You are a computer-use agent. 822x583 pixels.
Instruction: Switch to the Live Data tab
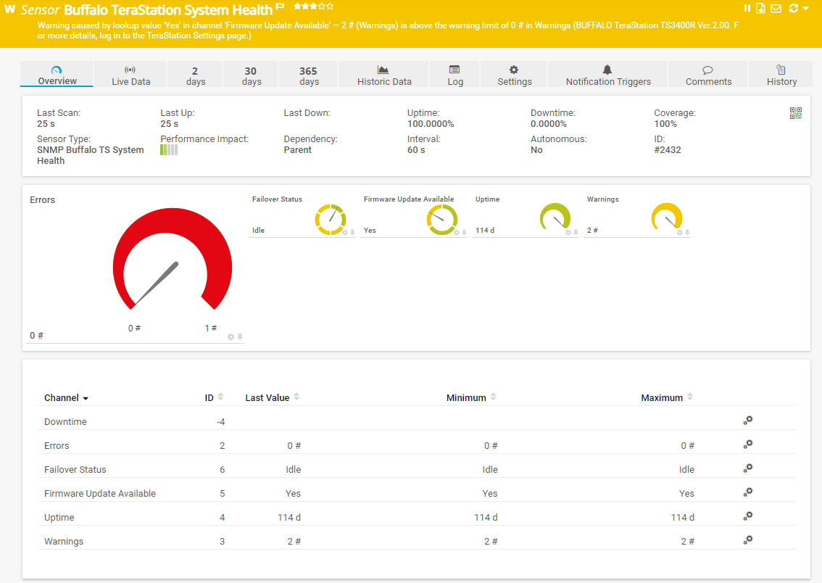(x=130, y=75)
